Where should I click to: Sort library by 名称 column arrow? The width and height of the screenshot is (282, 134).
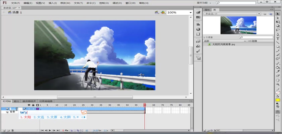245,41
